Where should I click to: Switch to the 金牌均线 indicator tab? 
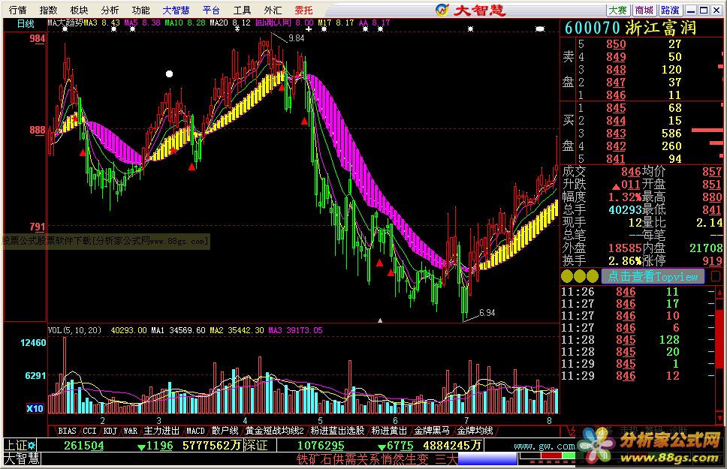point(475,431)
